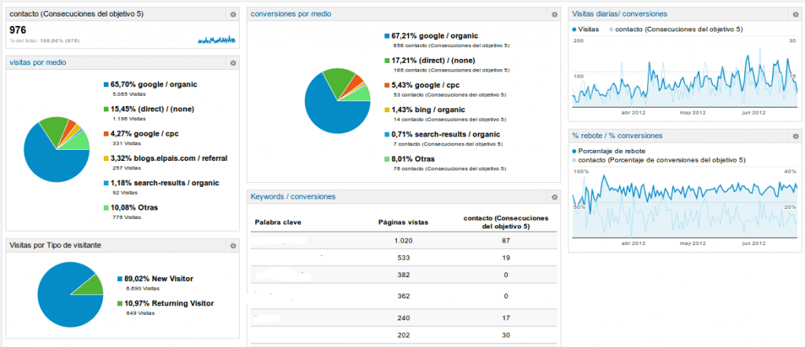Select the 202 páginas vistas cell
This screenshot has height=347, width=805.
403,336
